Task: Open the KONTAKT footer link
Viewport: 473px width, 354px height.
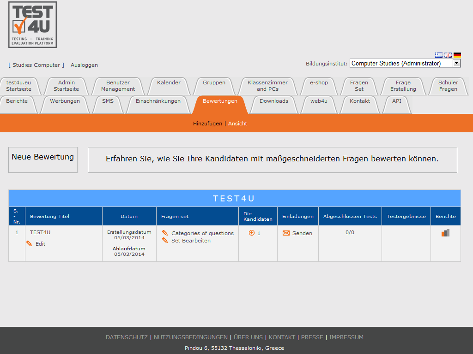Action: 282,337
